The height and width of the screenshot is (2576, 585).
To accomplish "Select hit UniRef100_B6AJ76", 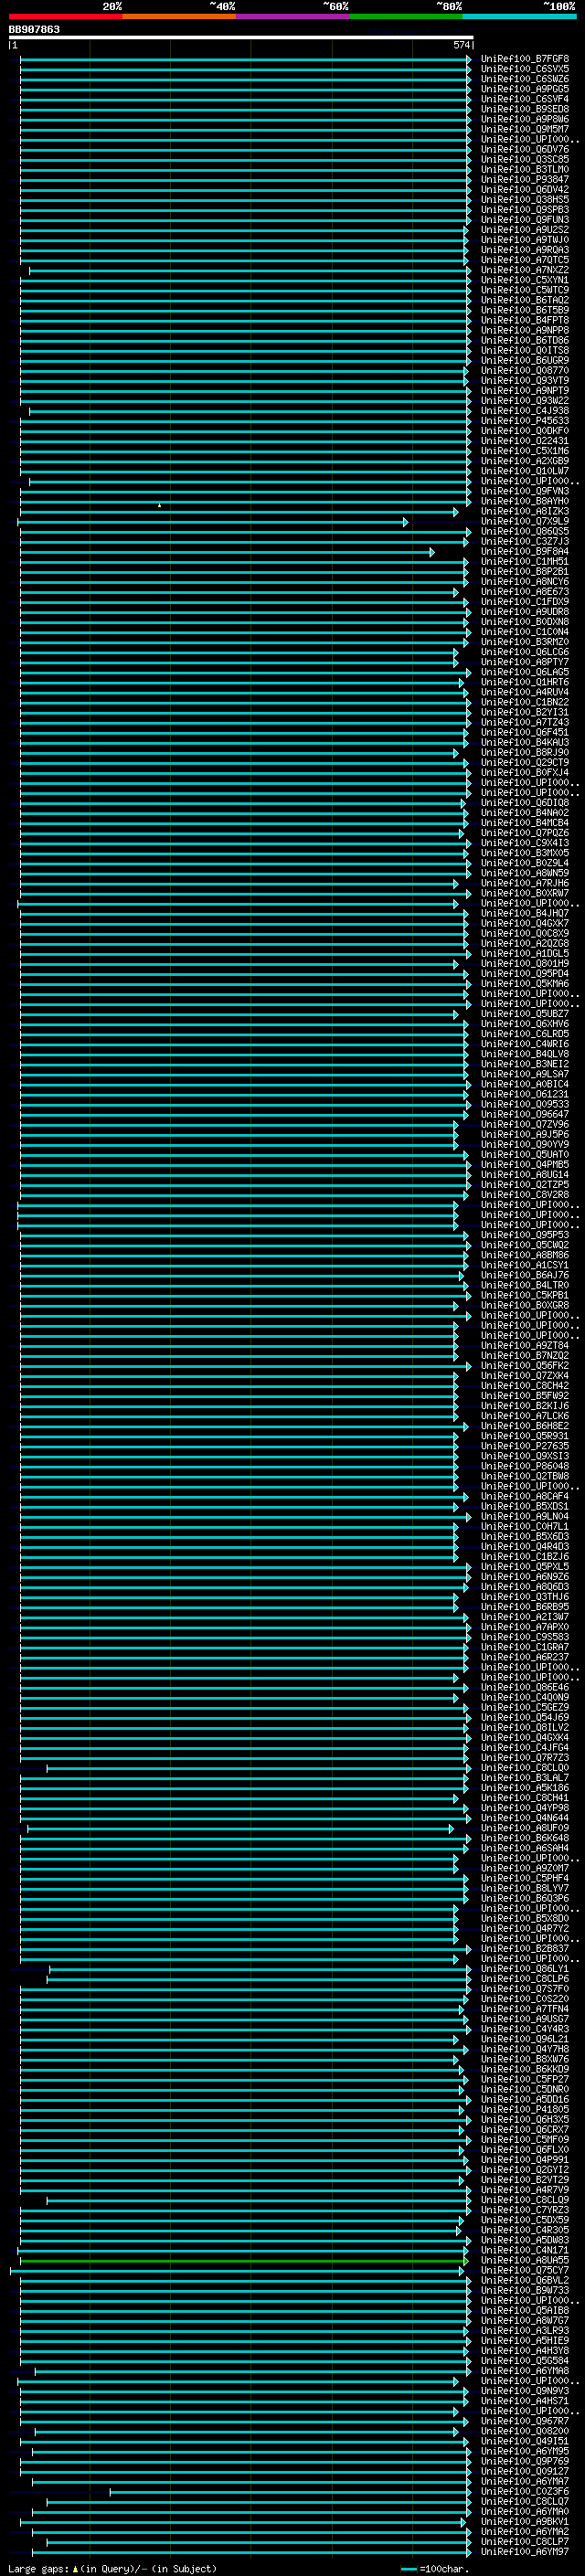I will 525,1275.
